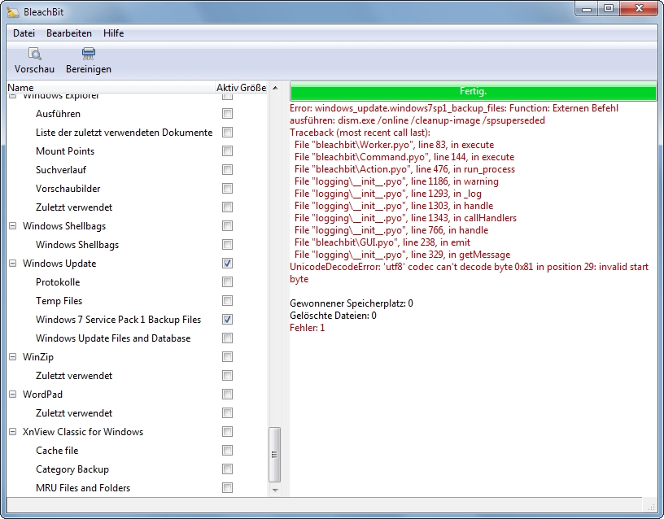Click the Name column header
664x519 pixels.
(x=111, y=88)
